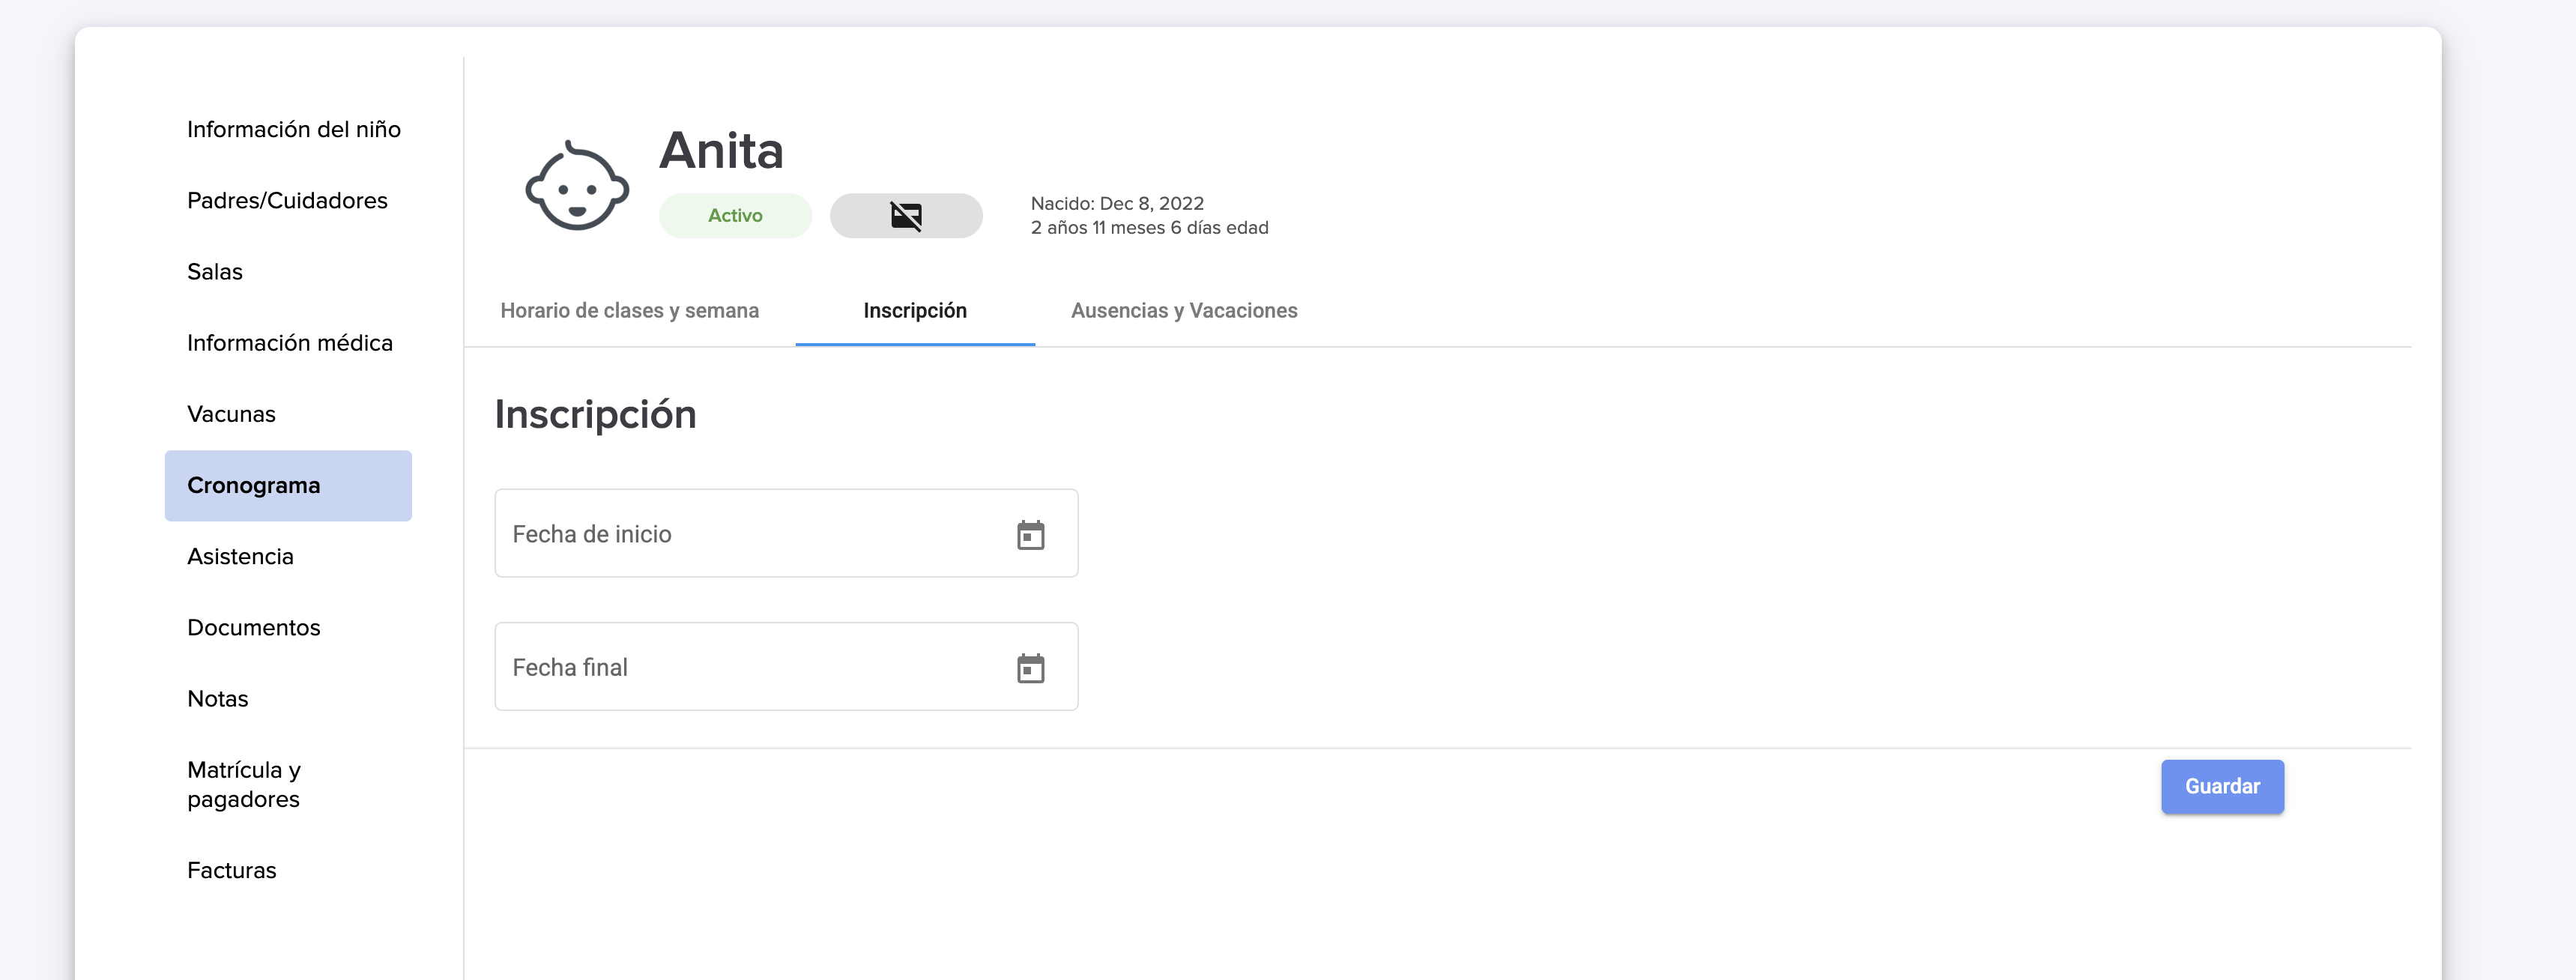The width and height of the screenshot is (2576, 980).
Task: Select Salas in the sidebar
Action: (215, 272)
